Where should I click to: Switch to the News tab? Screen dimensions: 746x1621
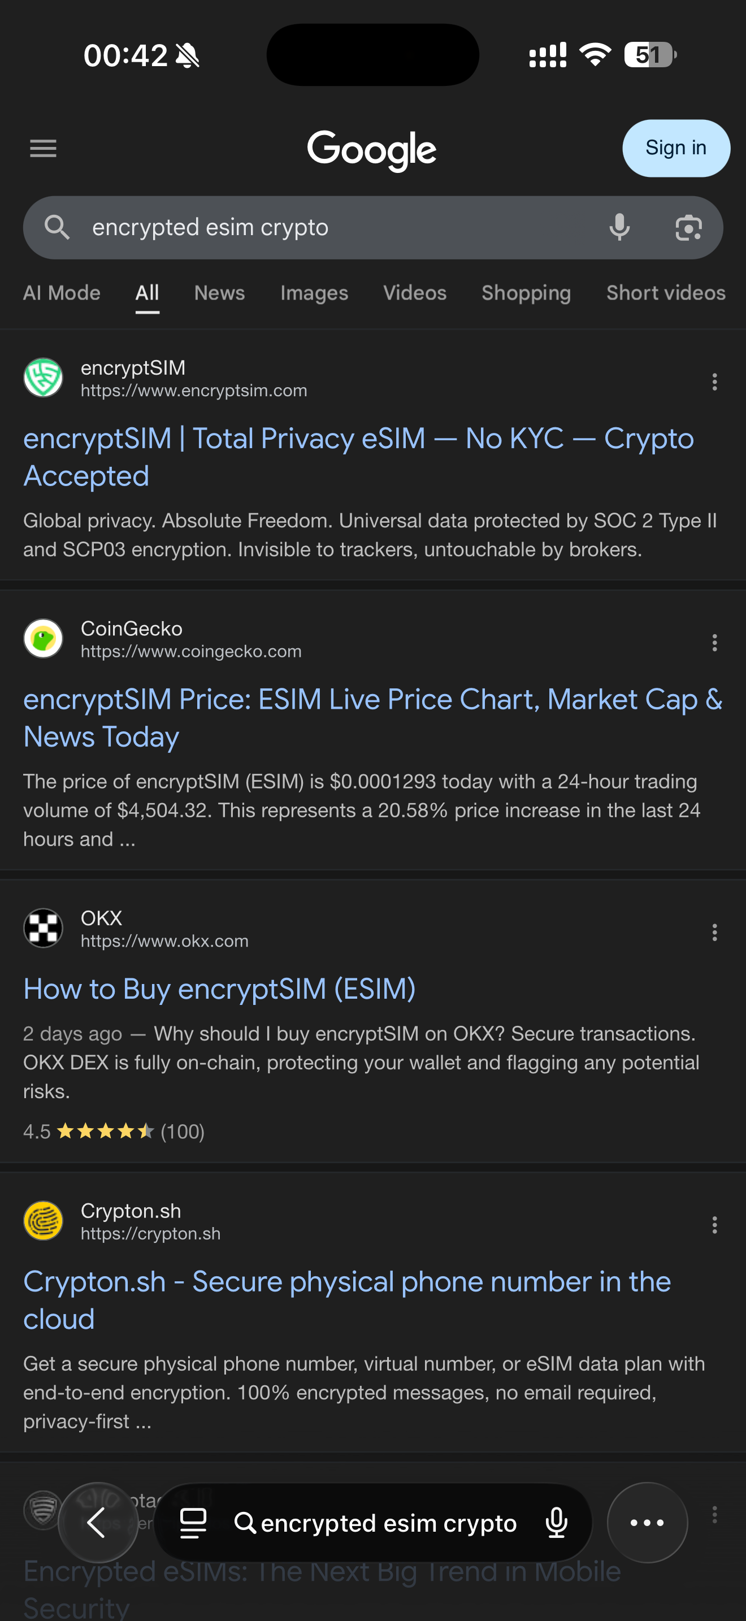tap(219, 293)
